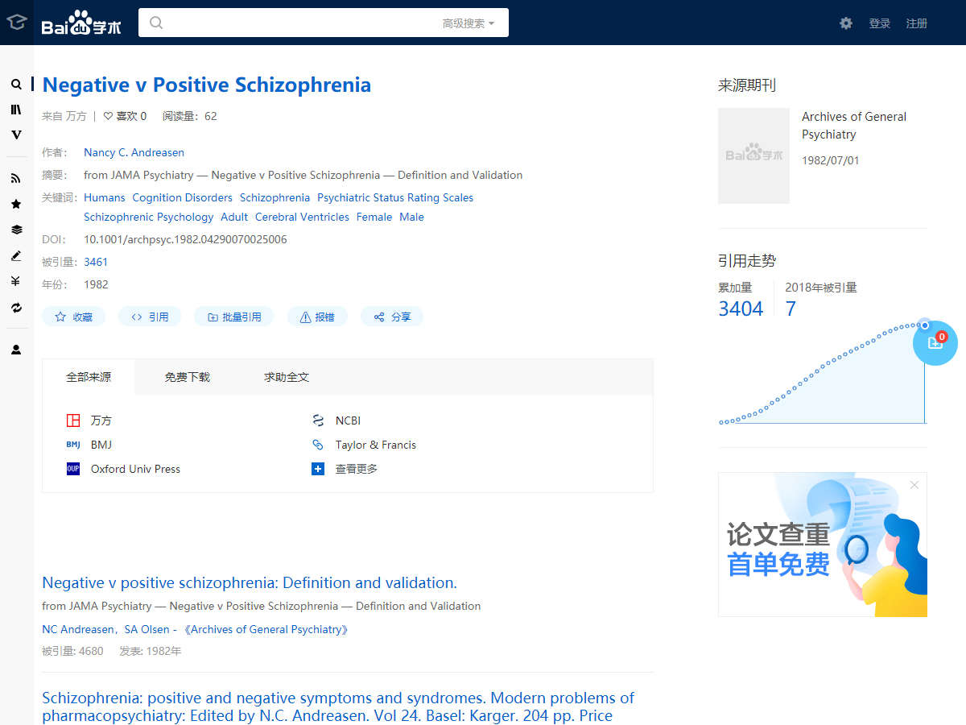The width and height of the screenshot is (966, 725).
Task: Click the refresh arrows icon in sidebar
Action: [16, 308]
